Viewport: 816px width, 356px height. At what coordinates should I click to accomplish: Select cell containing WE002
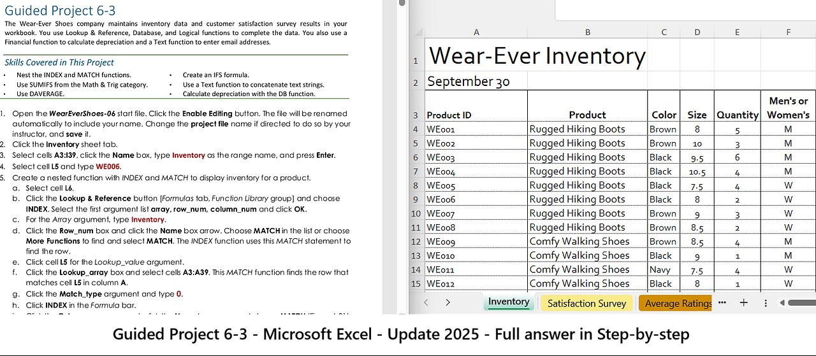[x=476, y=143]
